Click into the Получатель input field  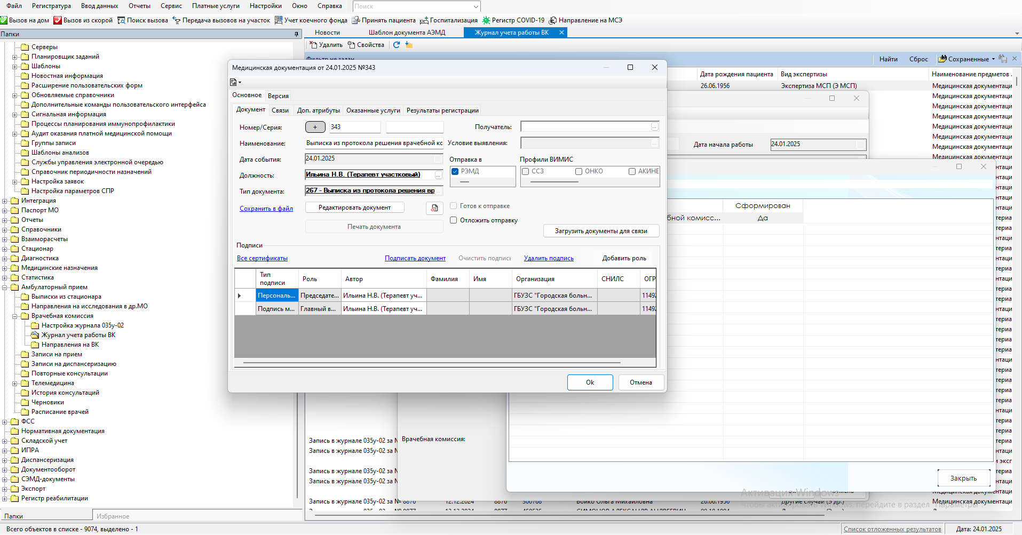click(x=585, y=127)
